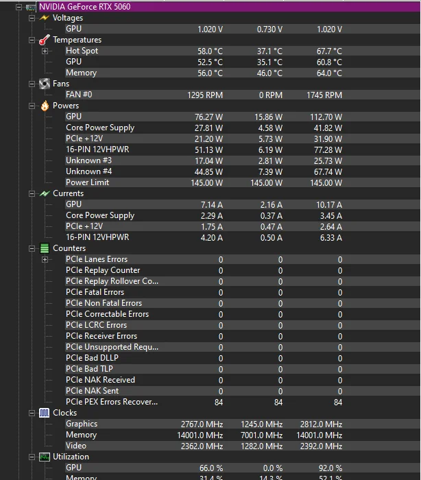Click the 51.13 W 16-PIN 12VHPWR value
Image resolution: width=421 pixels, height=480 pixels.
(209, 150)
